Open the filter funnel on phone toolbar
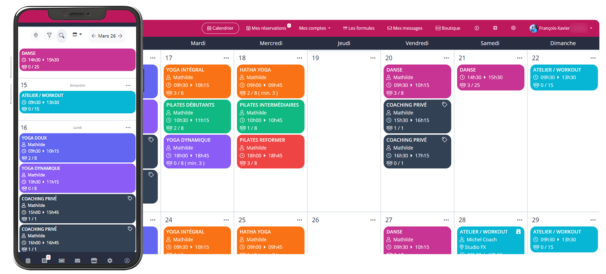The image size is (606, 274). click(49, 35)
